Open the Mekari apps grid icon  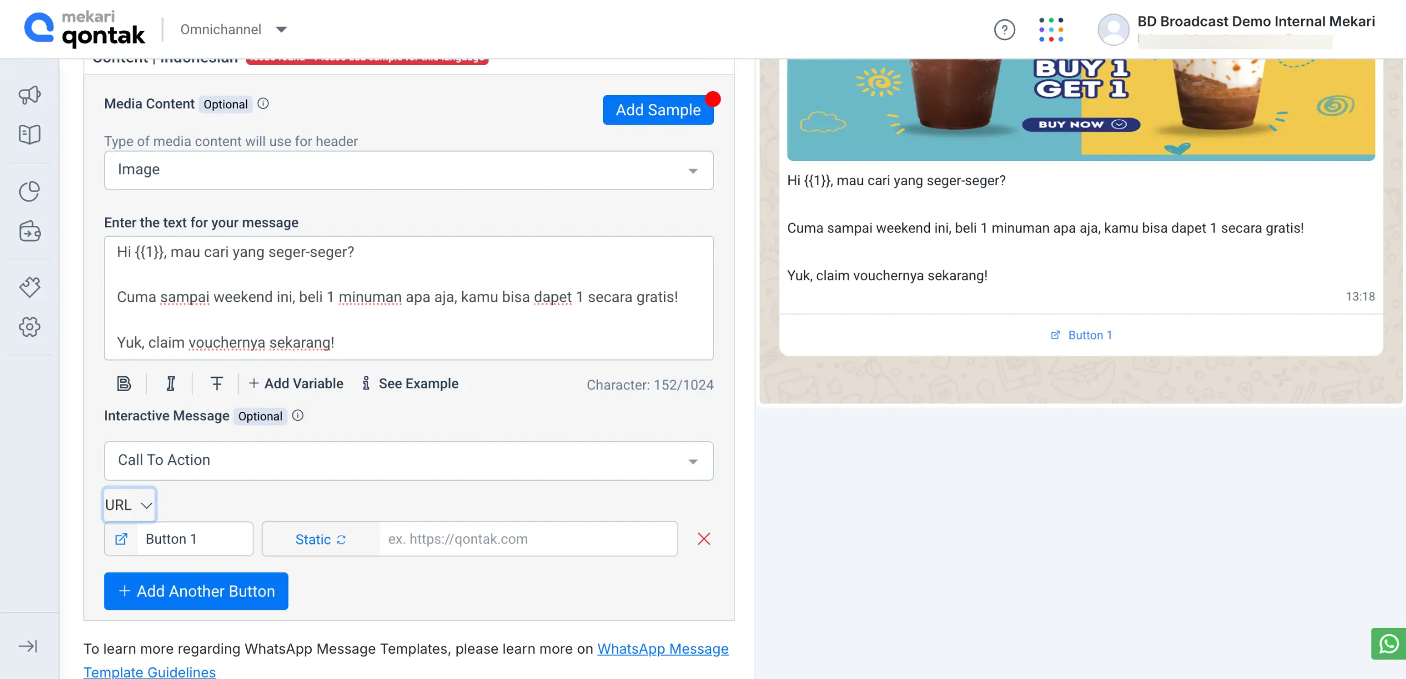pyautogui.click(x=1051, y=29)
